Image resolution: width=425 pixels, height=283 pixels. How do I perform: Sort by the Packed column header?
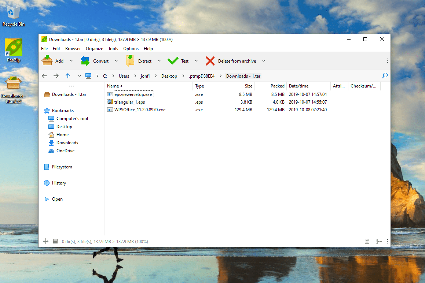pyautogui.click(x=271, y=86)
